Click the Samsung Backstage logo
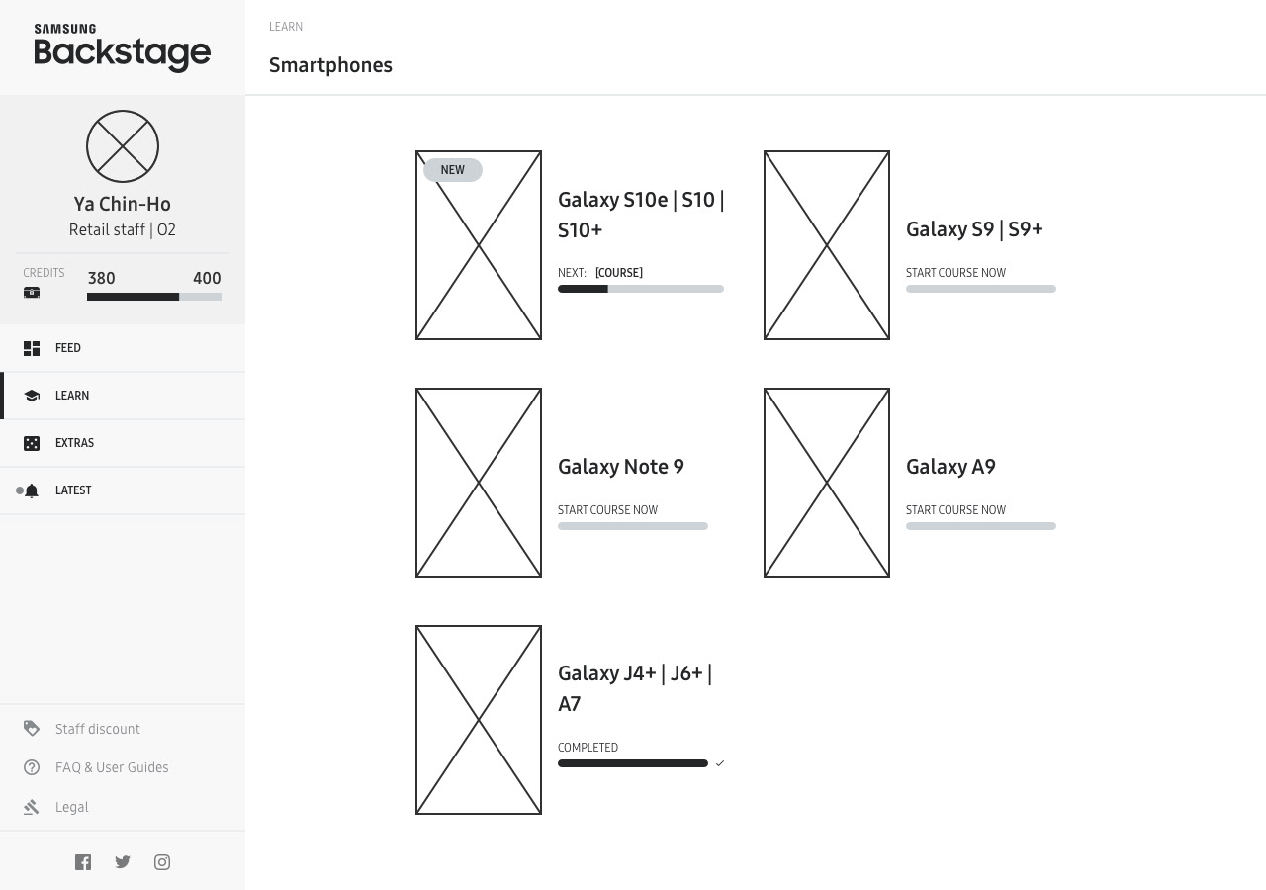 point(123,47)
